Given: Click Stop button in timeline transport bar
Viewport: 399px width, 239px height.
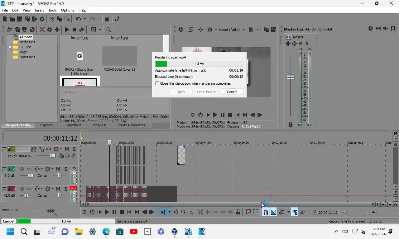Looking at the screenshot, I should pos(122,212).
